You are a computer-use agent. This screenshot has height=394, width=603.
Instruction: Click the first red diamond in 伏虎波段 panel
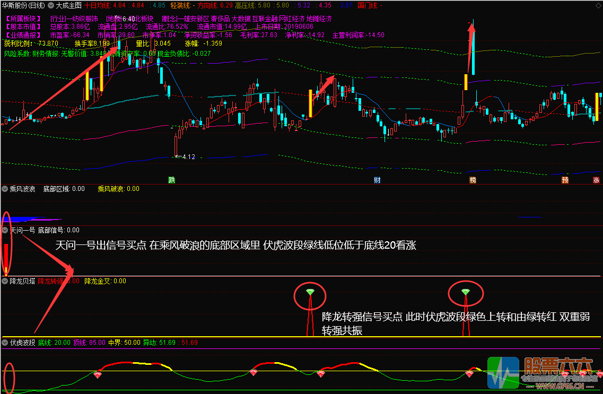[98, 375]
